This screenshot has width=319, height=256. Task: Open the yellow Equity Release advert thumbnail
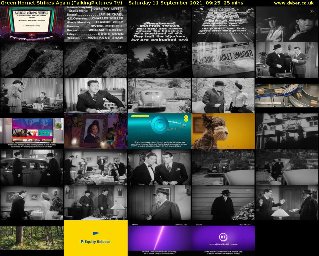(x=96, y=238)
